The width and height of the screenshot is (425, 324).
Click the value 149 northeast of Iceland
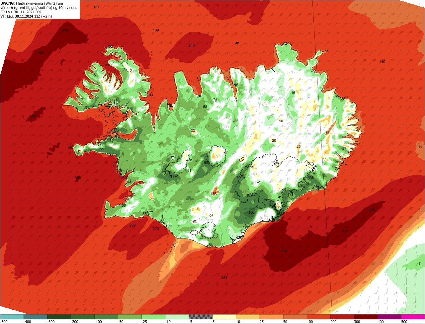click(x=382, y=62)
